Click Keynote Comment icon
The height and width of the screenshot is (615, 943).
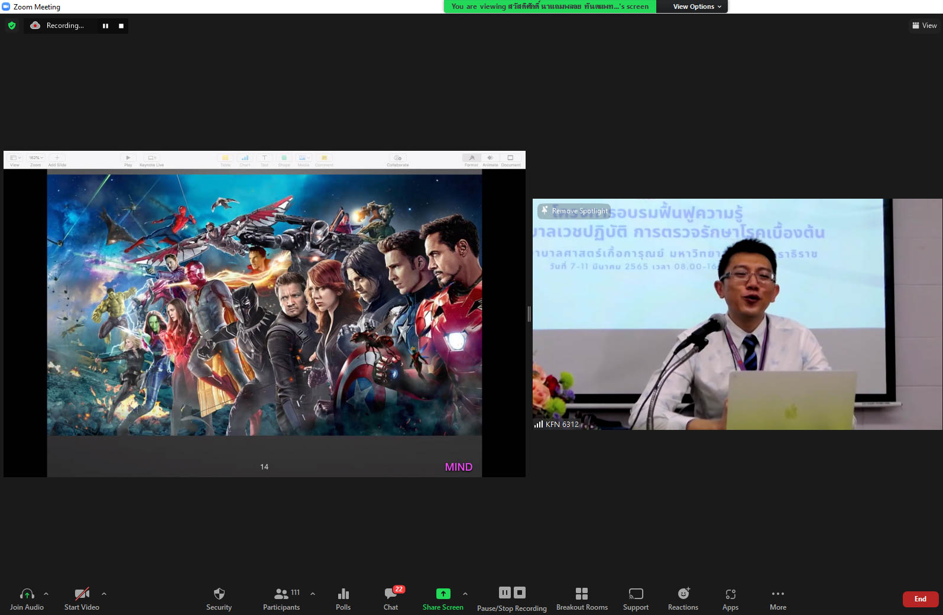[x=324, y=158]
